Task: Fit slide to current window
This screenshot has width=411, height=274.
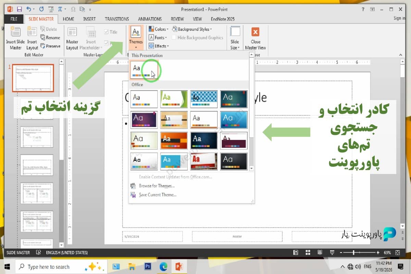Action: click(x=397, y=252)
